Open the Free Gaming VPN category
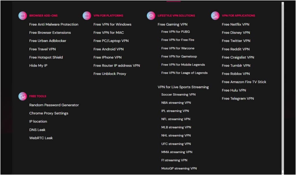Viewport: 296px width, 175px height. pyautogui.click(x=173, y=24)
